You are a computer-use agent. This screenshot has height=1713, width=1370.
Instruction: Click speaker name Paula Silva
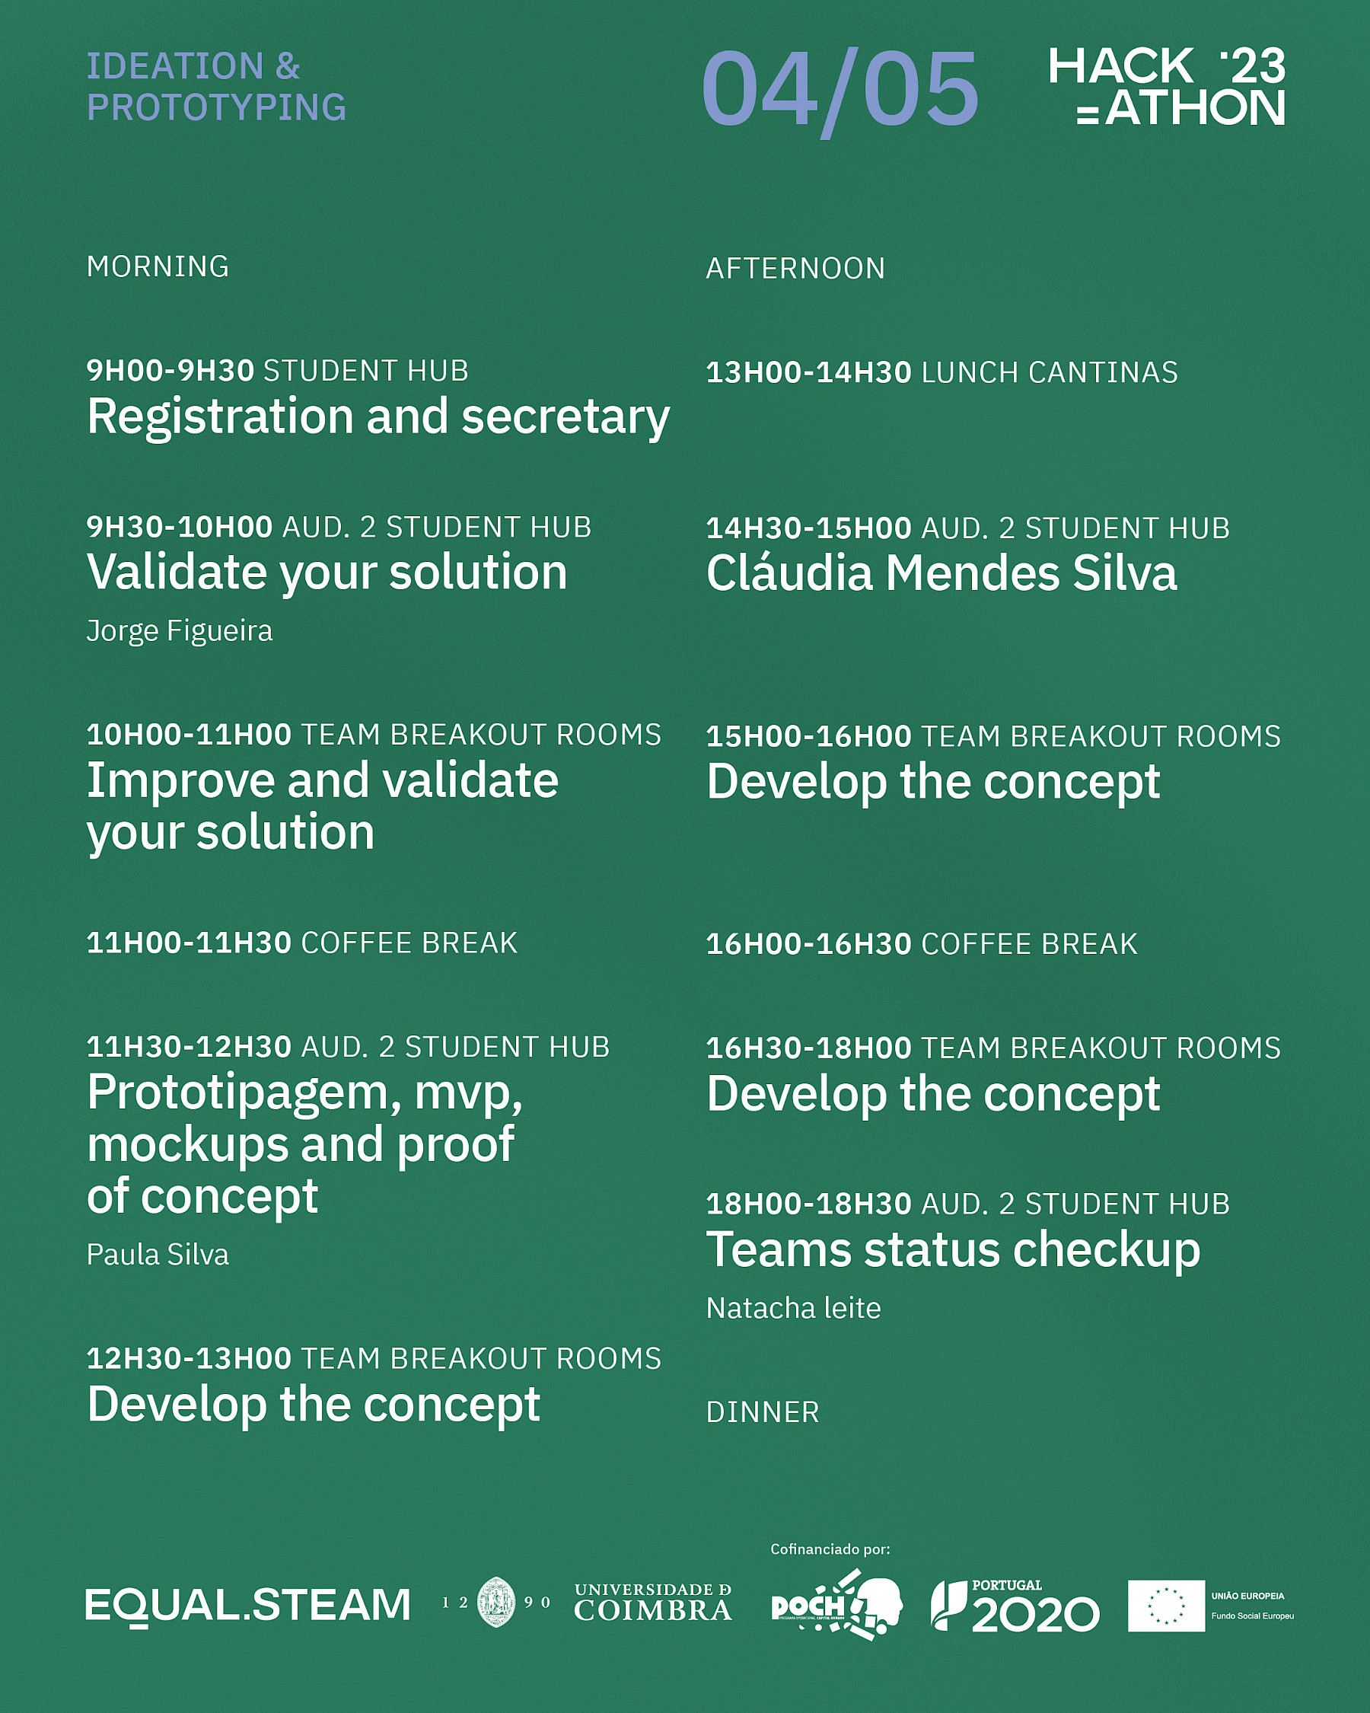[x=158, y=1255]
